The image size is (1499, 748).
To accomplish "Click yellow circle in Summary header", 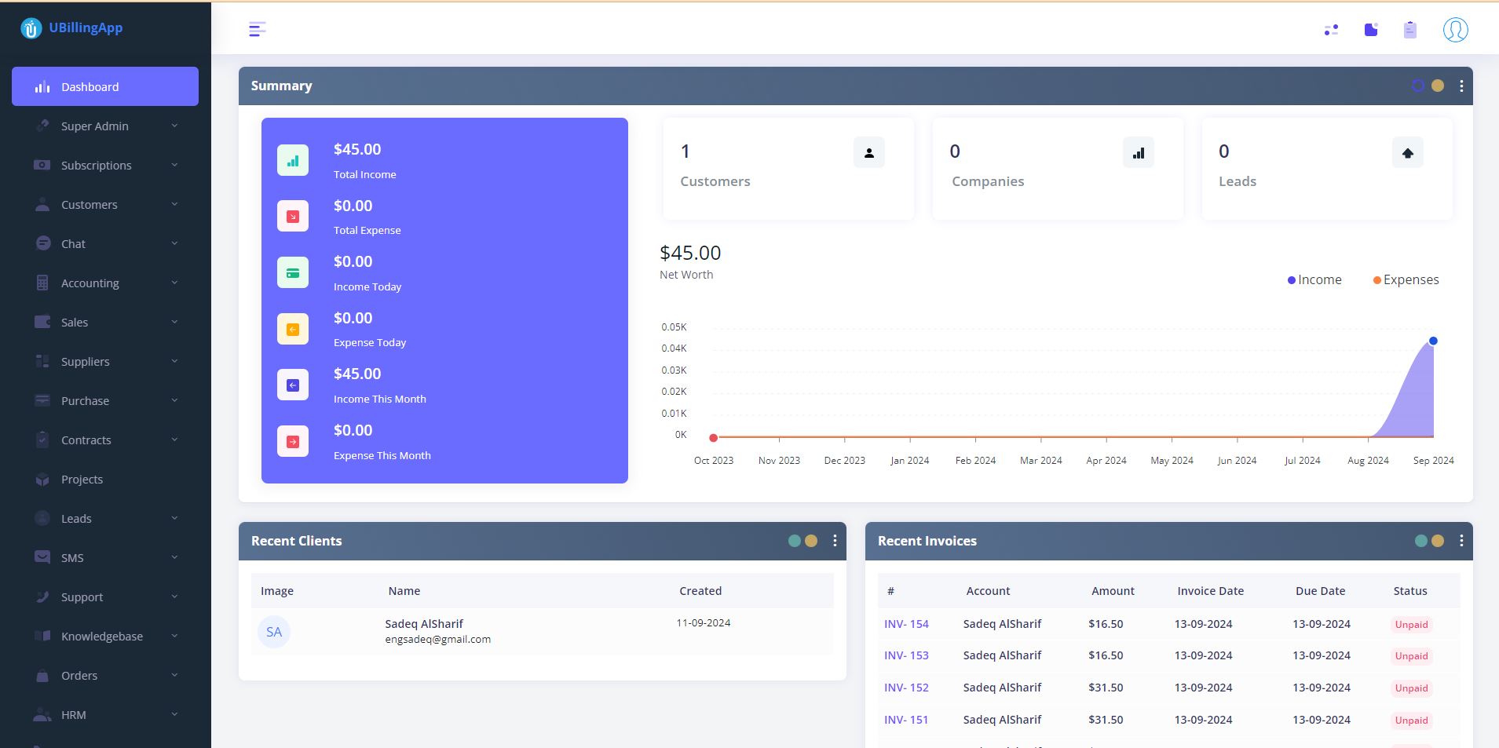I will (1437, 86).
